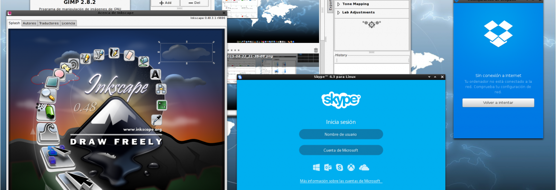Screen dimensions: 556x190
Task: Select the Traductores tab
Action: 49,23
